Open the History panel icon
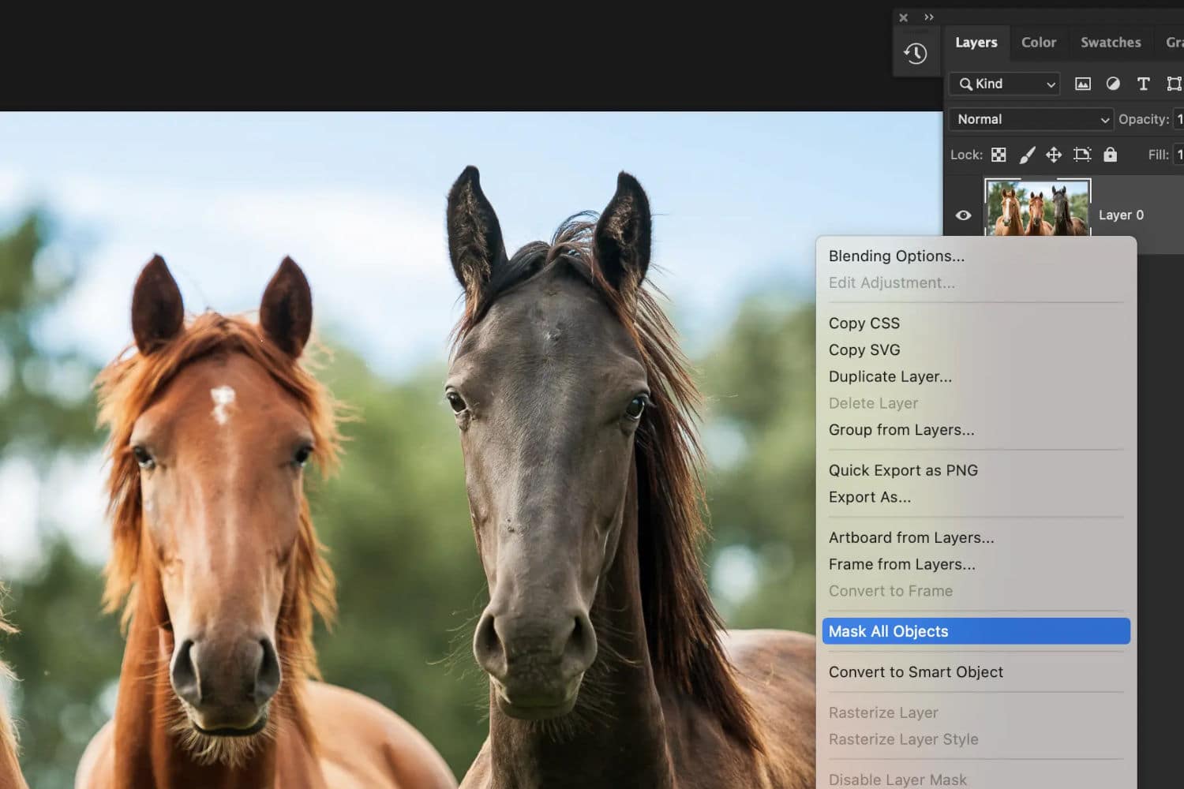 (916, 54)
